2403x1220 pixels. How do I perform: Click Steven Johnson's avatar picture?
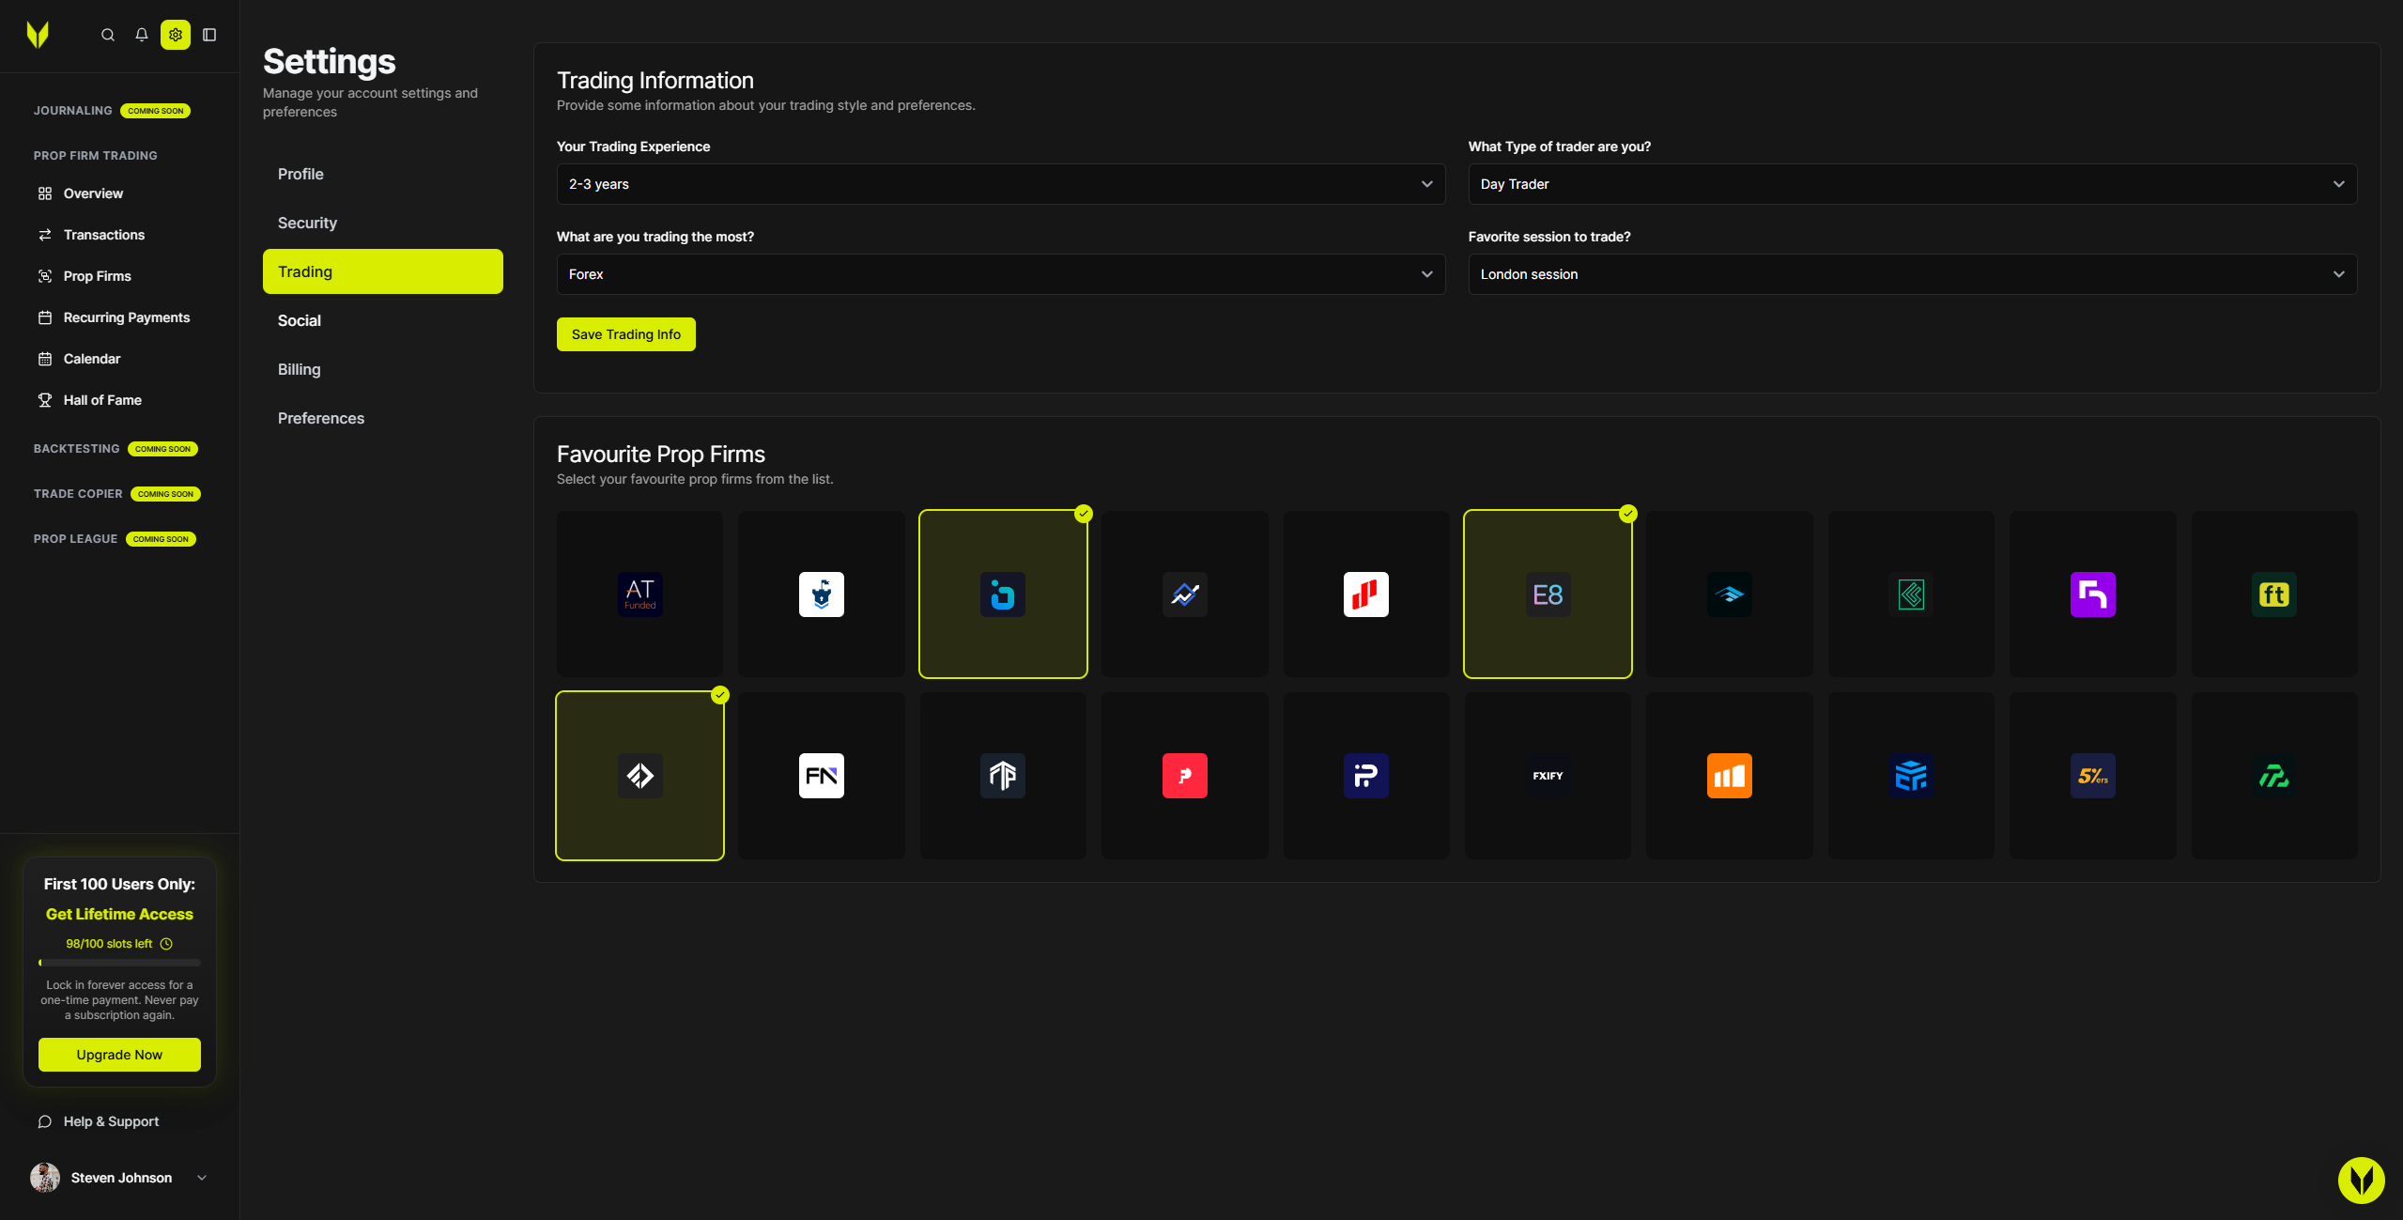pos(45,1178)
